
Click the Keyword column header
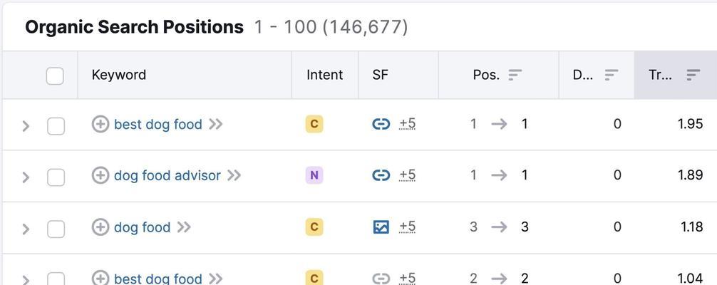coord(119,75)
